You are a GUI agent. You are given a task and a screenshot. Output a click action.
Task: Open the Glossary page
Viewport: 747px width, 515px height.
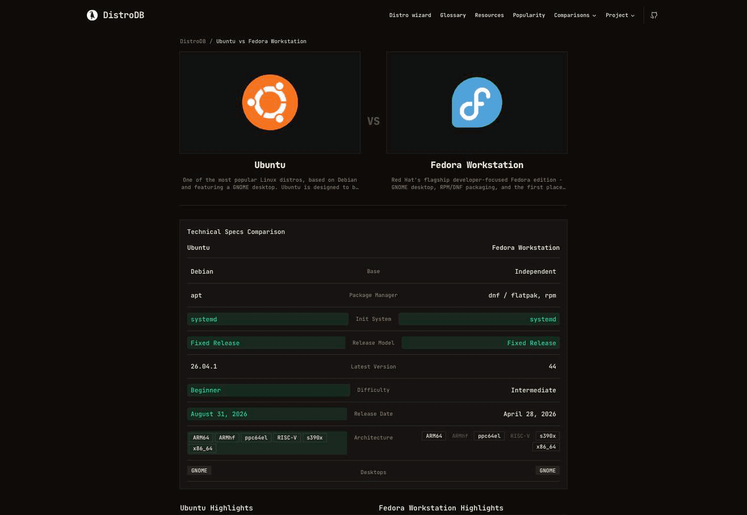(453, 15)
